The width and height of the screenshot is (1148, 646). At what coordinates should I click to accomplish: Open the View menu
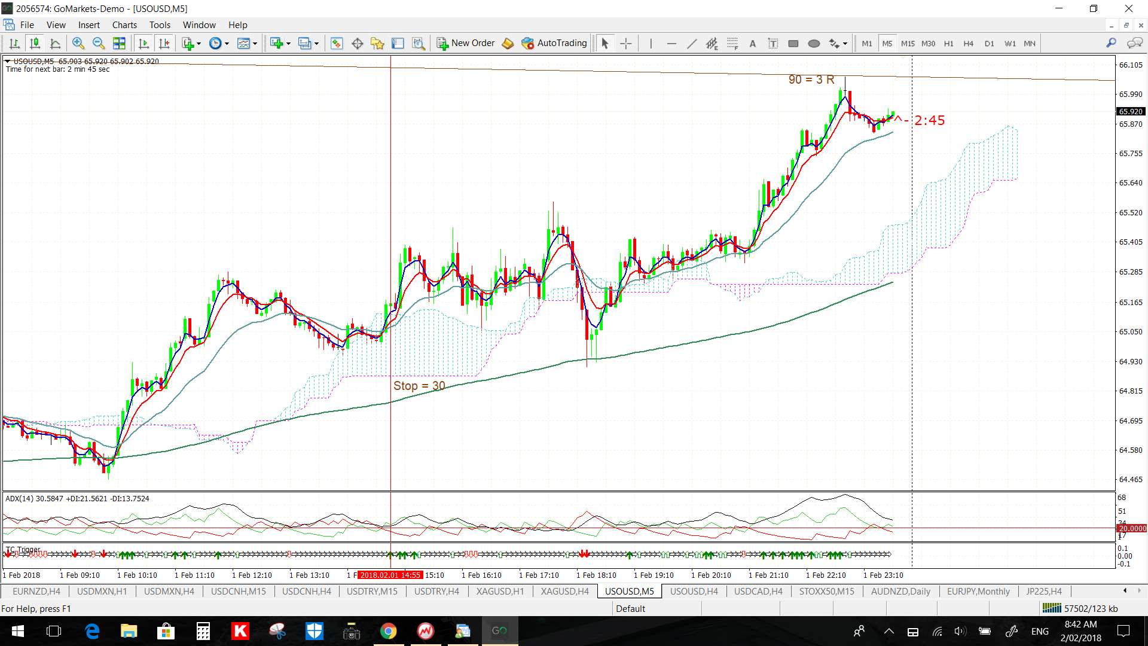click(x=56, y=25)
